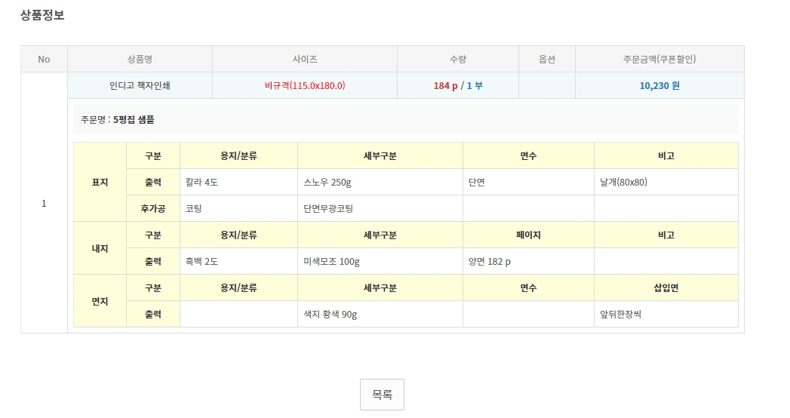Click 날개(80x80) remark cell

pyautogui.click(x=666, y=182)
